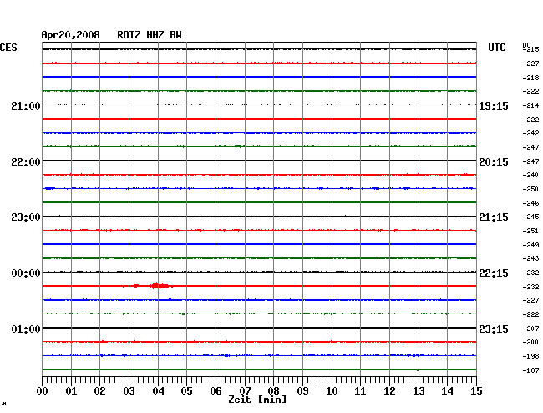Click the 21:00 local time label
The height and width of the screenshot is (413, 543).
[x=26, y=105]
